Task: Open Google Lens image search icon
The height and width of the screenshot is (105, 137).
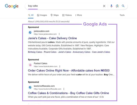Action: coord(117,6)
